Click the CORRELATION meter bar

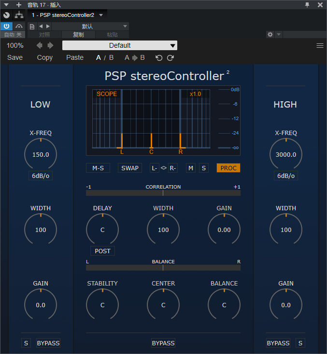coord(163,193)
